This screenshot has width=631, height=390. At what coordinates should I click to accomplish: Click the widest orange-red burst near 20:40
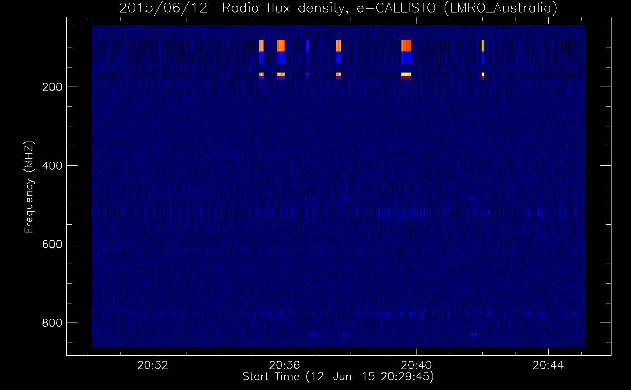406,46
